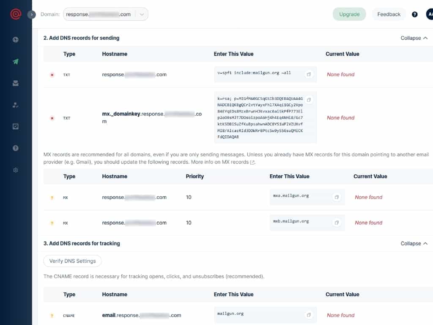This screenshot has height=325, width=433.
Task: Open the envelope inbox sidebar icon
Action: pyautogui.click(x=16, y=83)
